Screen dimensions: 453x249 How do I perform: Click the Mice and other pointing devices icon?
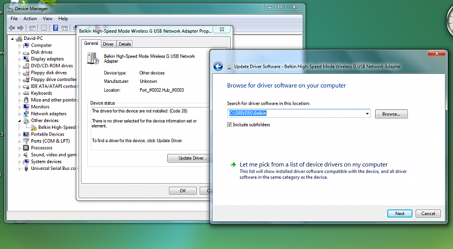[x=27, y=100]
